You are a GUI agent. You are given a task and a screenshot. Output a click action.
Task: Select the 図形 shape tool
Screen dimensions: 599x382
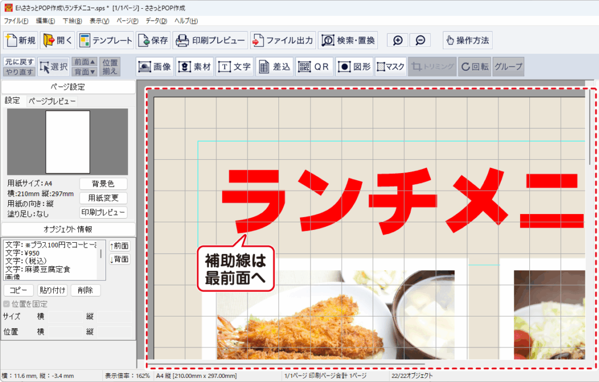[x=354, y=67]
